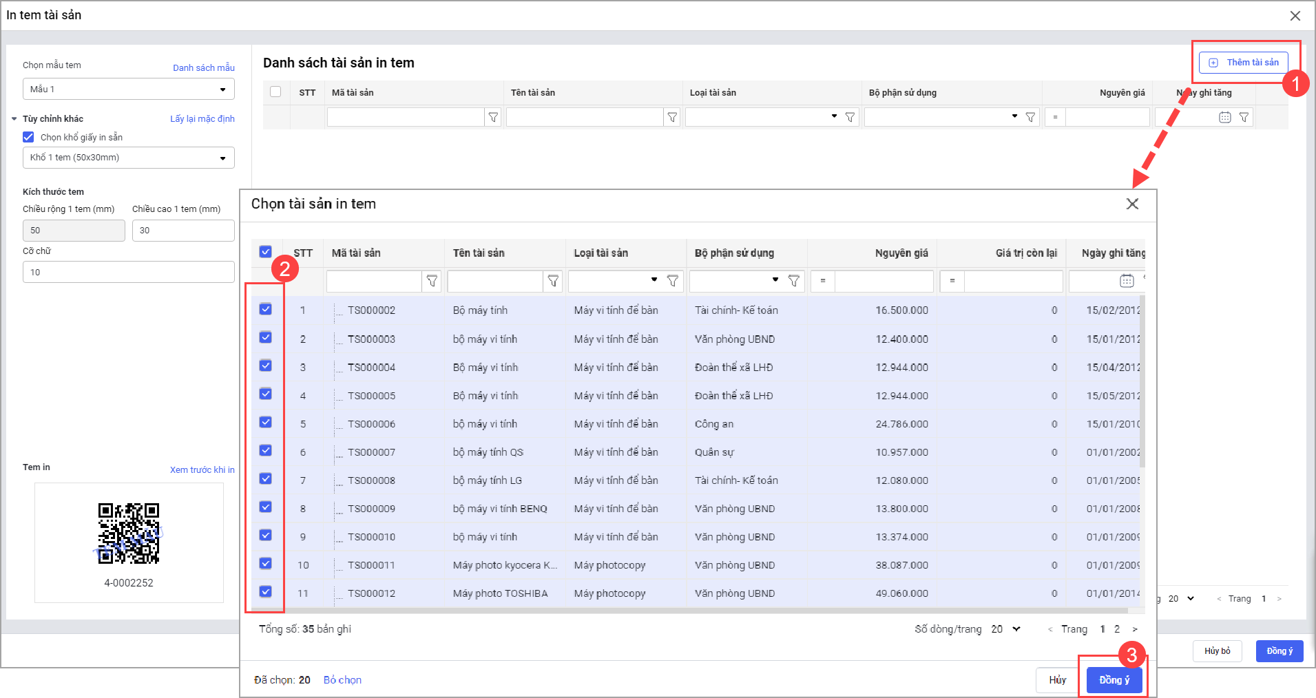
Task: Uncheck the row for asset TS000002
Action: (266, 309)
